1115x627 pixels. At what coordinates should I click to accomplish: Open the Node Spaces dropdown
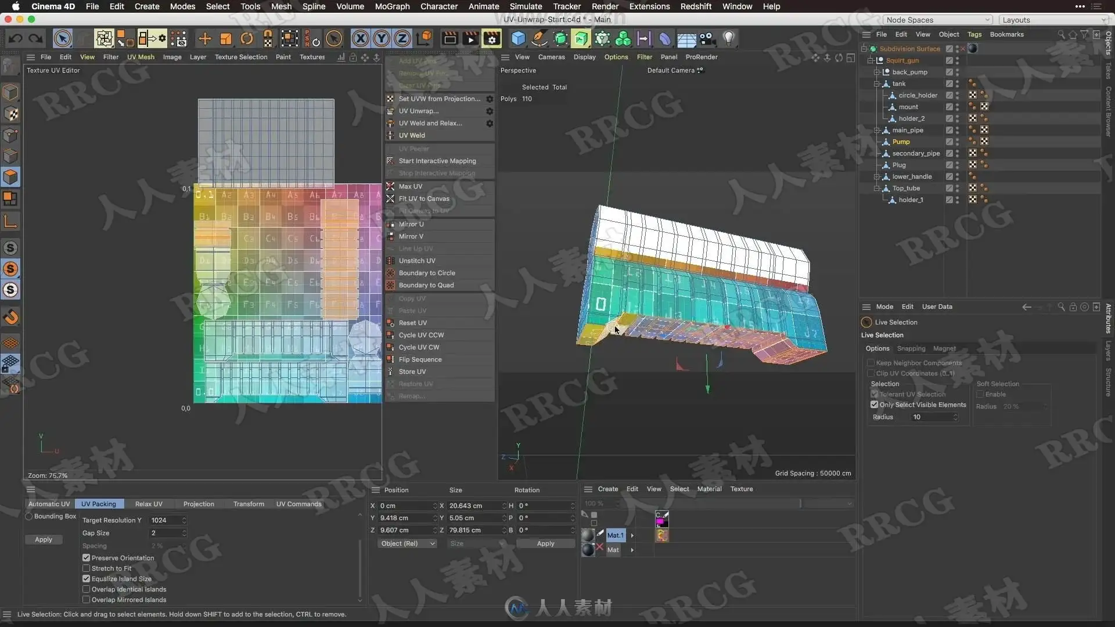[x=937, y=20]
